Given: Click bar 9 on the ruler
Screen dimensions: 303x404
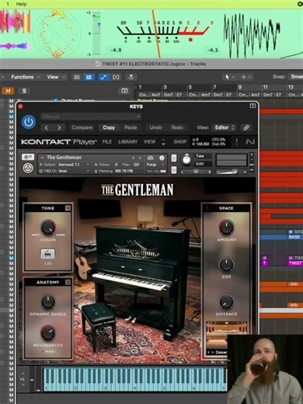Looking at the screenshot, I should pyautogui.click(x=240, y=87).
